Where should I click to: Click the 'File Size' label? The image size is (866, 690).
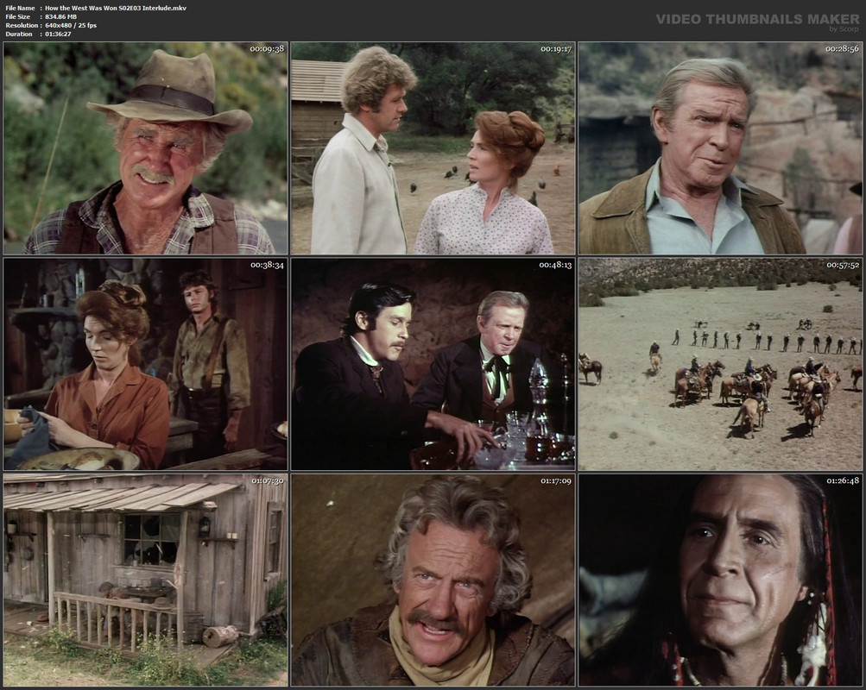17,16
